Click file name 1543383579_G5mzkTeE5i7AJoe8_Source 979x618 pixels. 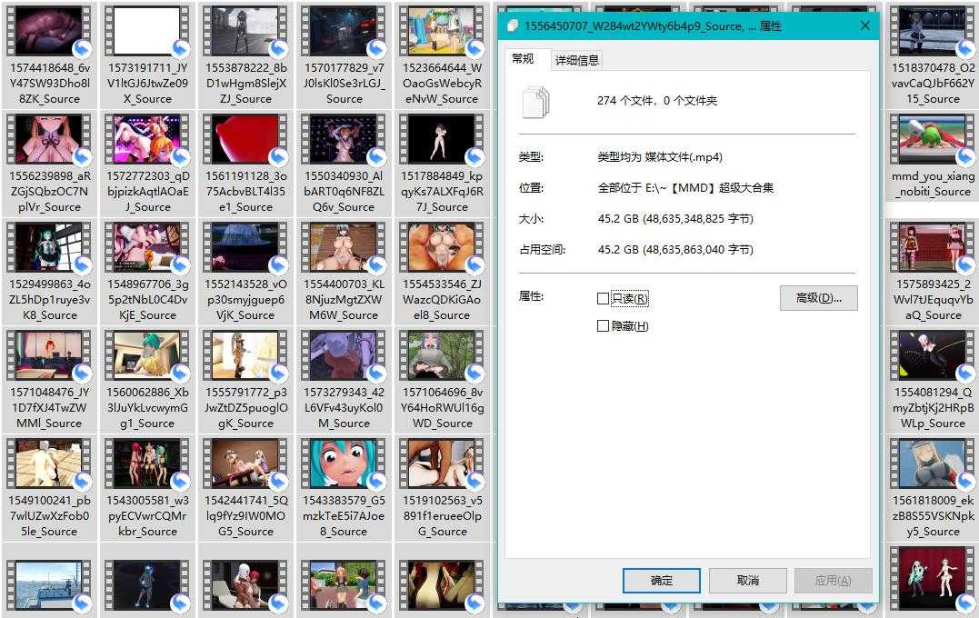pyautogui.click(x=344, y=515)
